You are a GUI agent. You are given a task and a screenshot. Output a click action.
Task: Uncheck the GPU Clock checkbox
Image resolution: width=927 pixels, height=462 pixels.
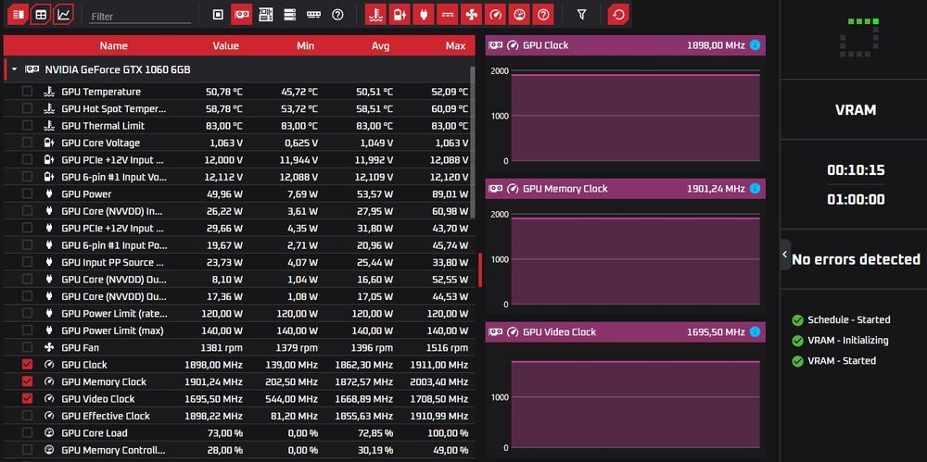[27, 364]
